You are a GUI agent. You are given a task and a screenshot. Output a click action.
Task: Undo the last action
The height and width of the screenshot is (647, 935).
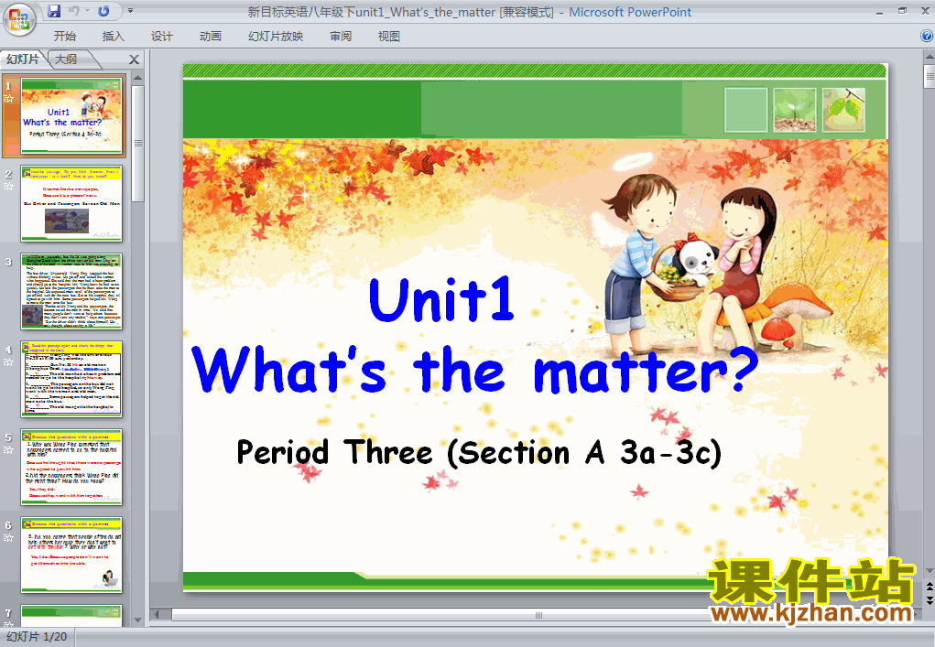74,11
